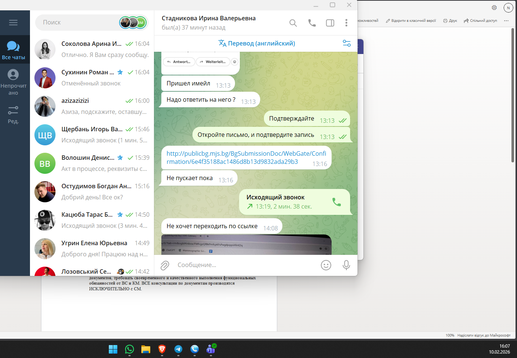Image resolution: width=517 pixels, height=358 pixels.
Task: Click the Weiterleit... button in the message image
Action: [x=213, y=62]
